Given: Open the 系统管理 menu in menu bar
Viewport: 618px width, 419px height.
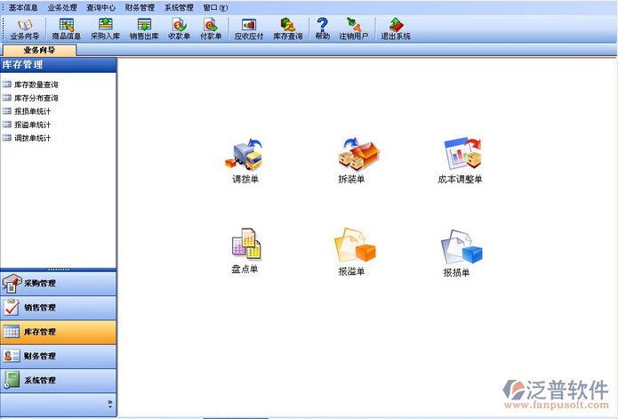Looking at the screenshot, I should [179, 7].
